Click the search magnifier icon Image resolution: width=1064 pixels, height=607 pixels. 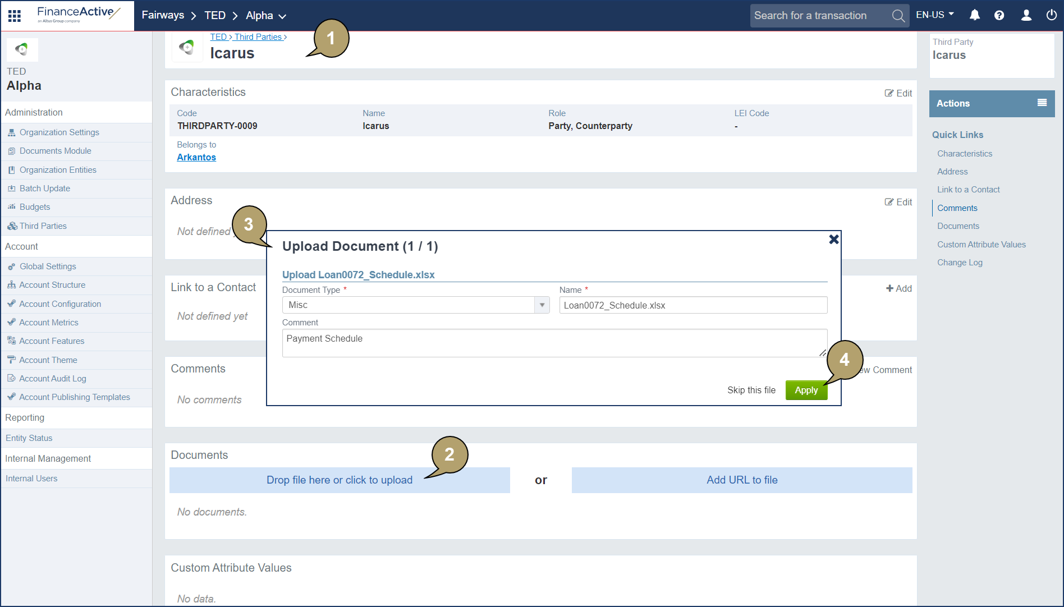898,16
